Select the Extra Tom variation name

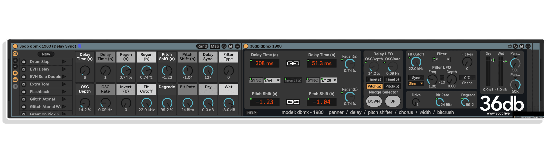point(40,84)
